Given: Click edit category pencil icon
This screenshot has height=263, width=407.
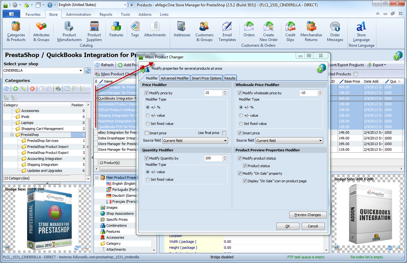Looking at the screenshot, I should (x=23, y=89).
